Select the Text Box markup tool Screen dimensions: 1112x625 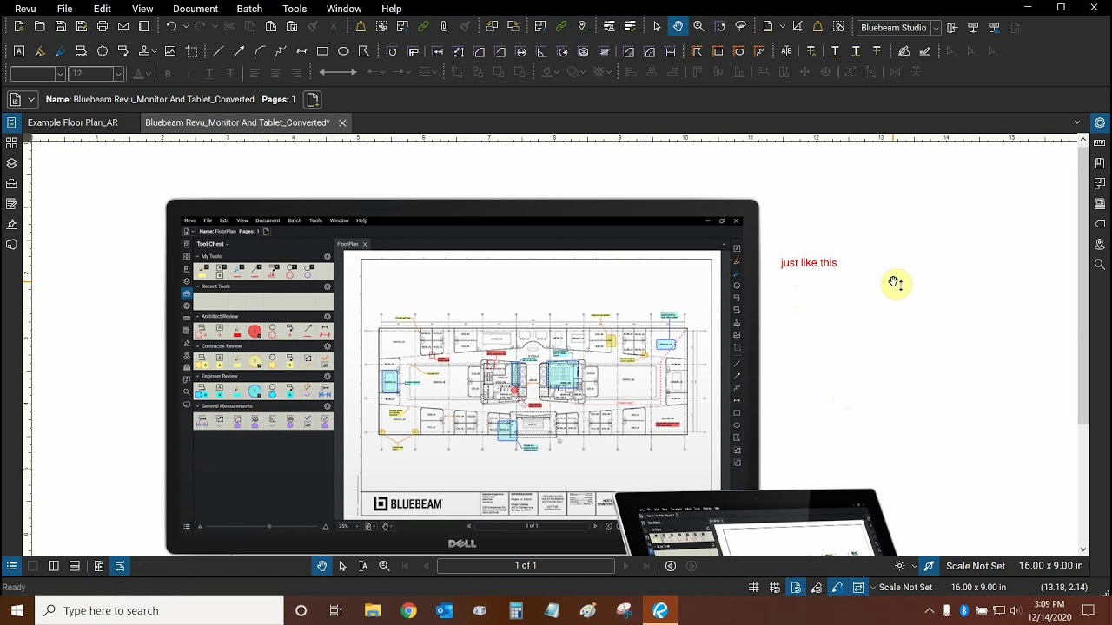(x=19, y=51)
